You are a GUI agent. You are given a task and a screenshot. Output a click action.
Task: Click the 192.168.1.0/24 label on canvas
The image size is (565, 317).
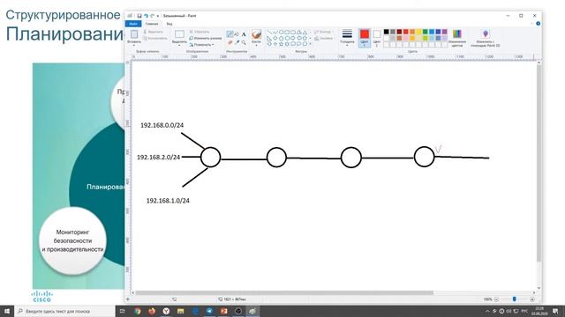168,201
